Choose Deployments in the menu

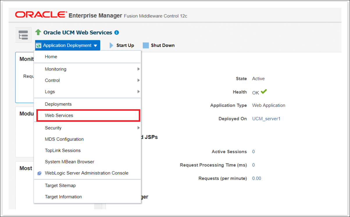coord(87,104)
